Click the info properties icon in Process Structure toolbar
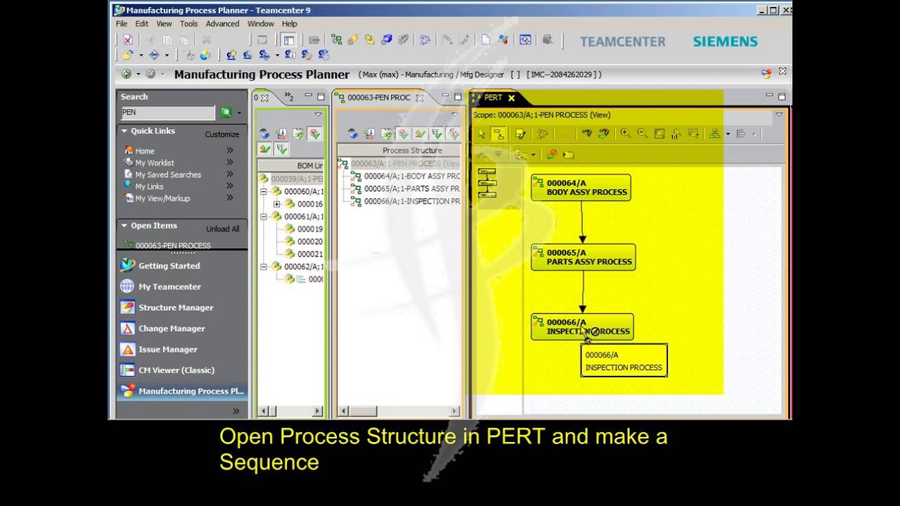 (x=370, y=134)
